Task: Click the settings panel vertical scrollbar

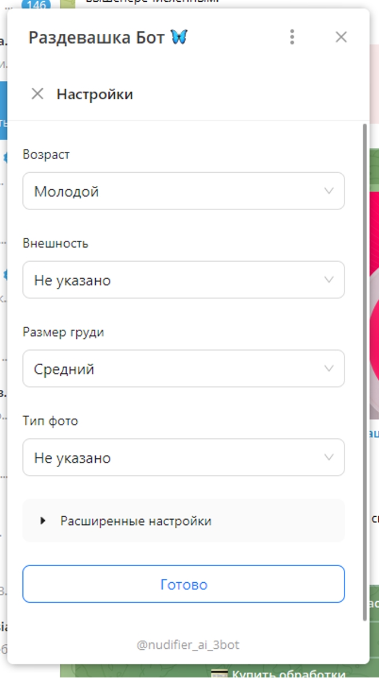Action: pyautogui.click(x=365, y=372)
